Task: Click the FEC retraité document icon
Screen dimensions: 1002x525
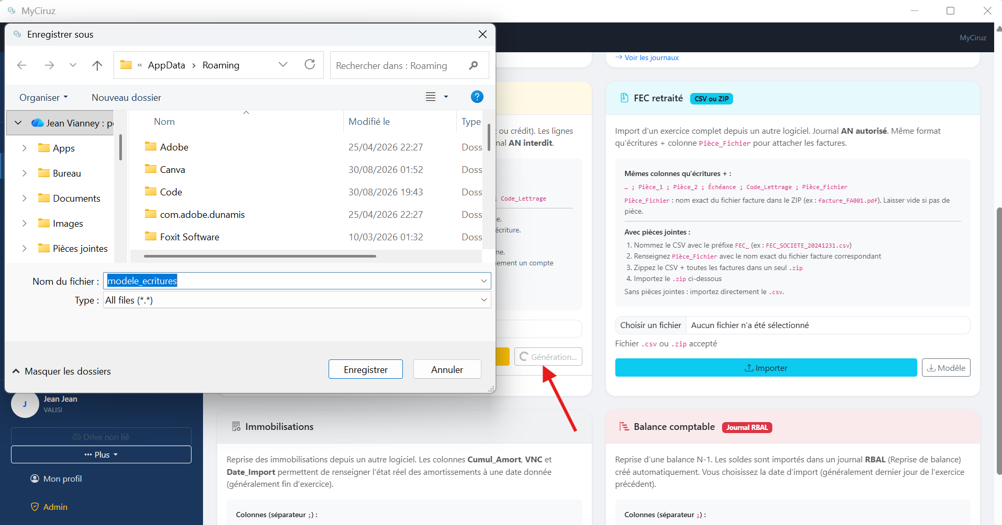Action: point(624,98)
